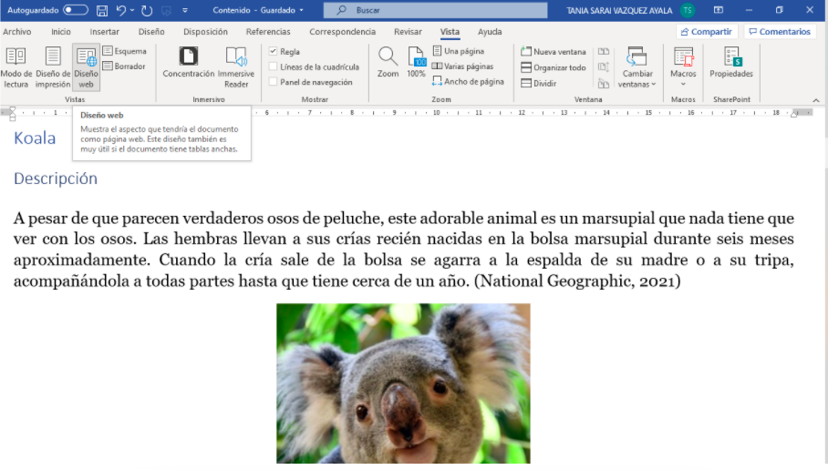Save the document with disk icon
The image size is (828, 470).
coord(102,10)
